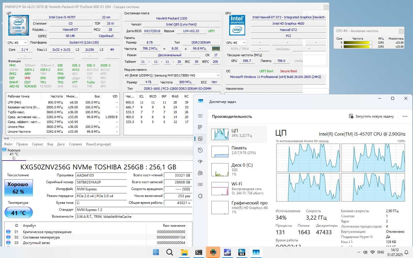413x258 pixels.
Task: Open Файл menu in CrystalDiskInfo
Action: tap(8, 144)
